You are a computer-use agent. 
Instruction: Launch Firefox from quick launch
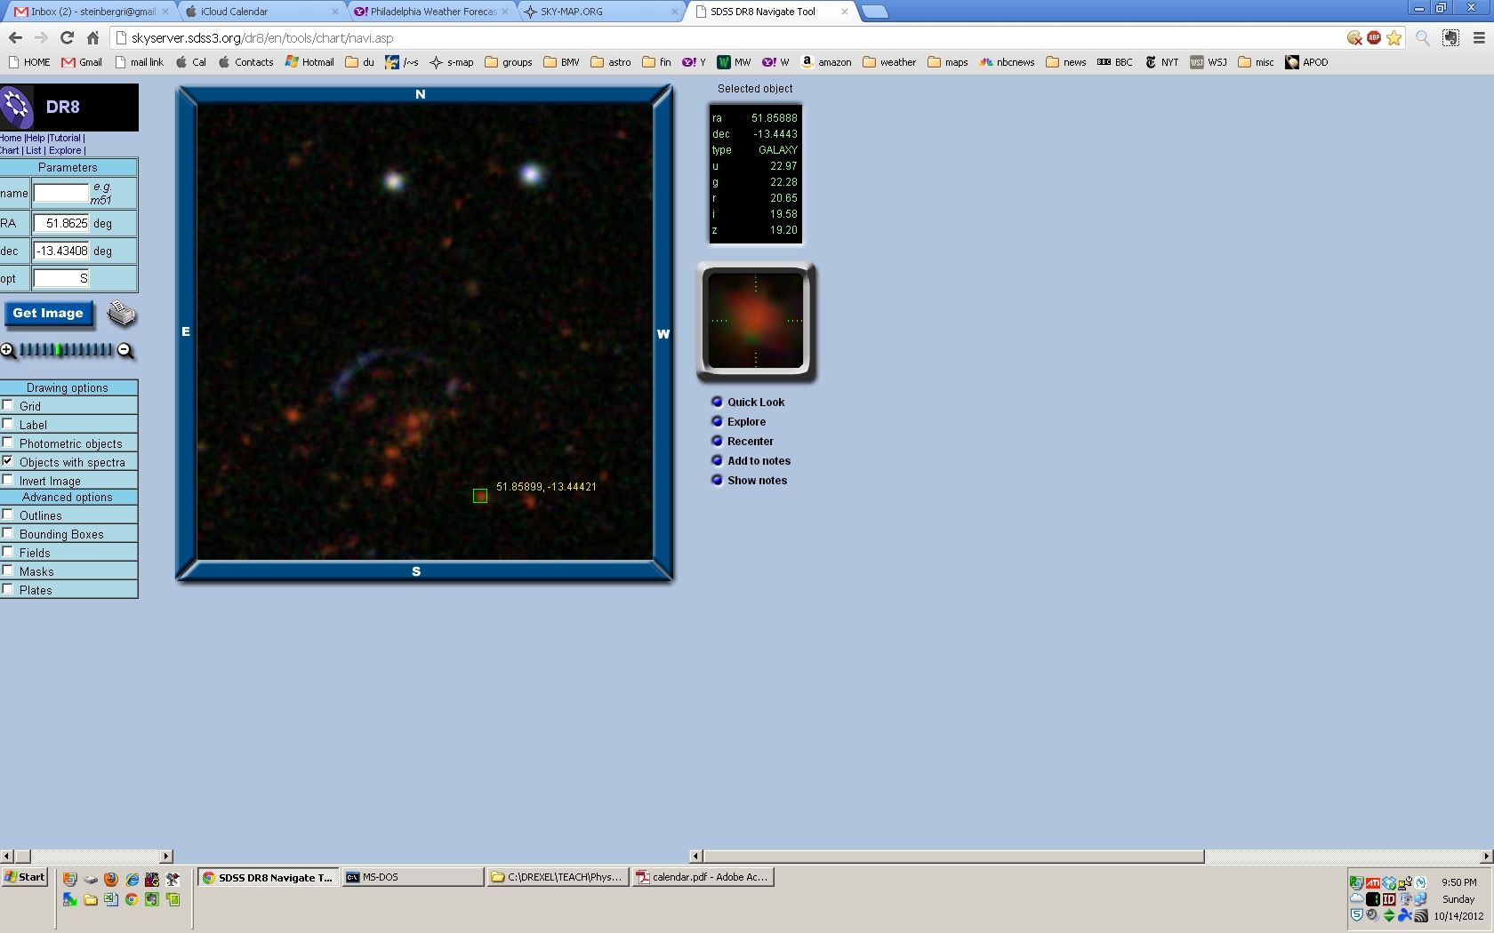click(x=111, y=879)
